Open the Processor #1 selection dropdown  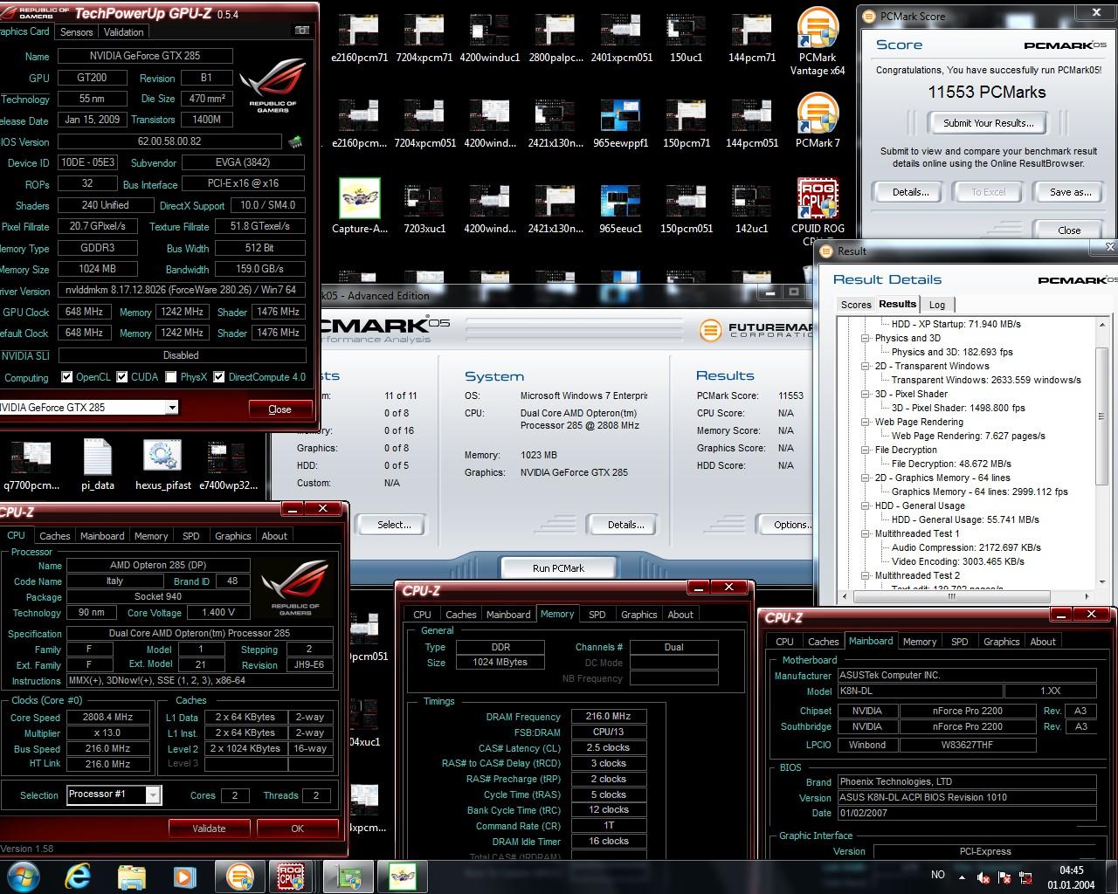click(x=153, y=794)
